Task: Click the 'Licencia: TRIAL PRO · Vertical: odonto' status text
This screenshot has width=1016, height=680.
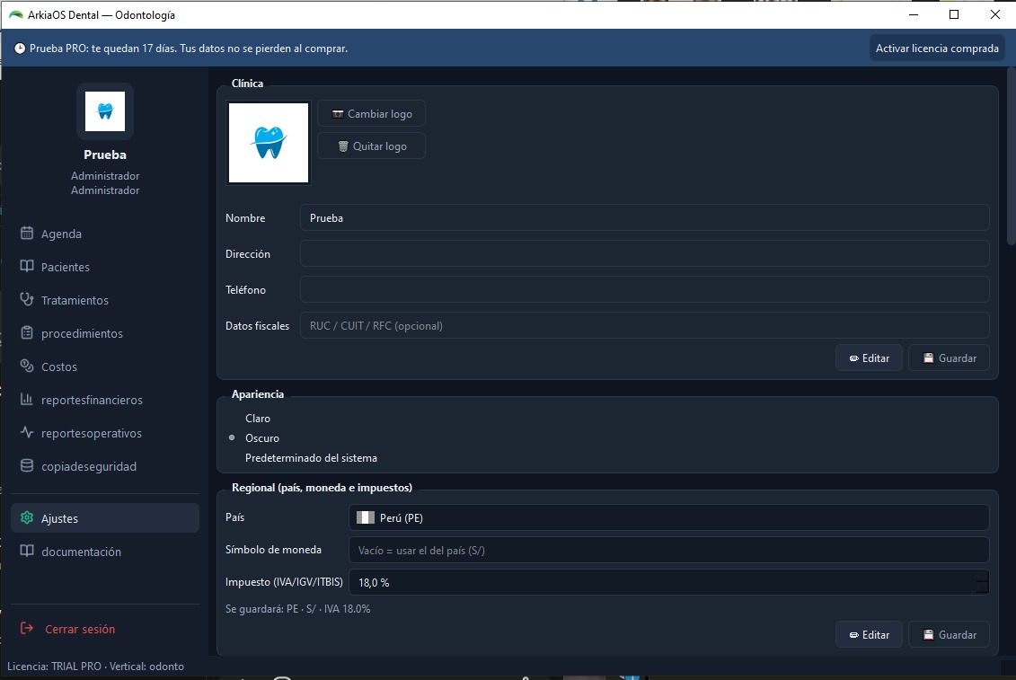Action: 95,667
